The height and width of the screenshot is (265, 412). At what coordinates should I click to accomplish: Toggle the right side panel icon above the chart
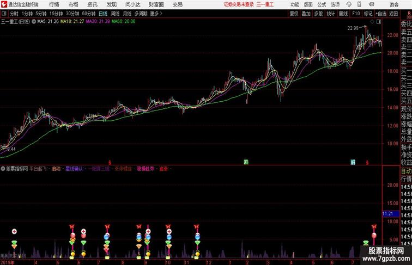pos(379,22)
